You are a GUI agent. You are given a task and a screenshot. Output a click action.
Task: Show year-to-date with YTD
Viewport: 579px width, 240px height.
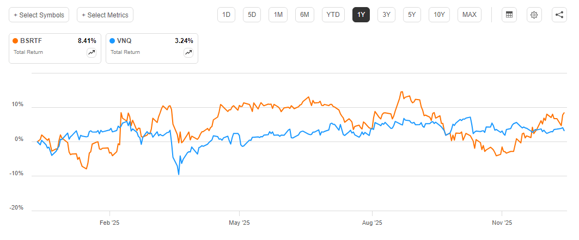[333, 15]
